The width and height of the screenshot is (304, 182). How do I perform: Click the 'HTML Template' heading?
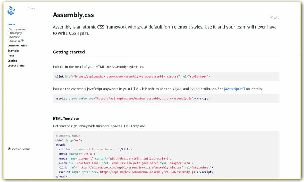(66, 118)
